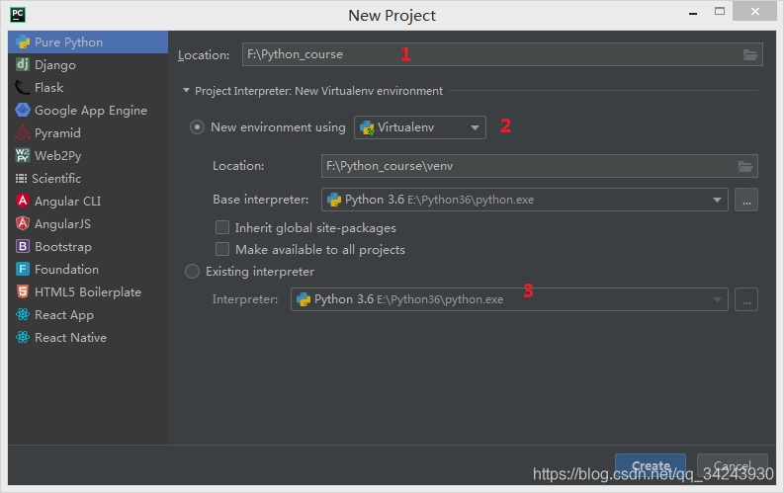Click ellipsis button beside Base interpreter
The image size is (784, 493).
746,200
